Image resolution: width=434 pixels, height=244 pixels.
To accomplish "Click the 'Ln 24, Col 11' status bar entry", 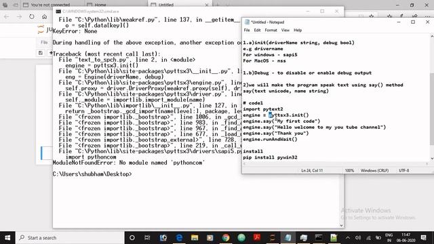I will 312,171.
